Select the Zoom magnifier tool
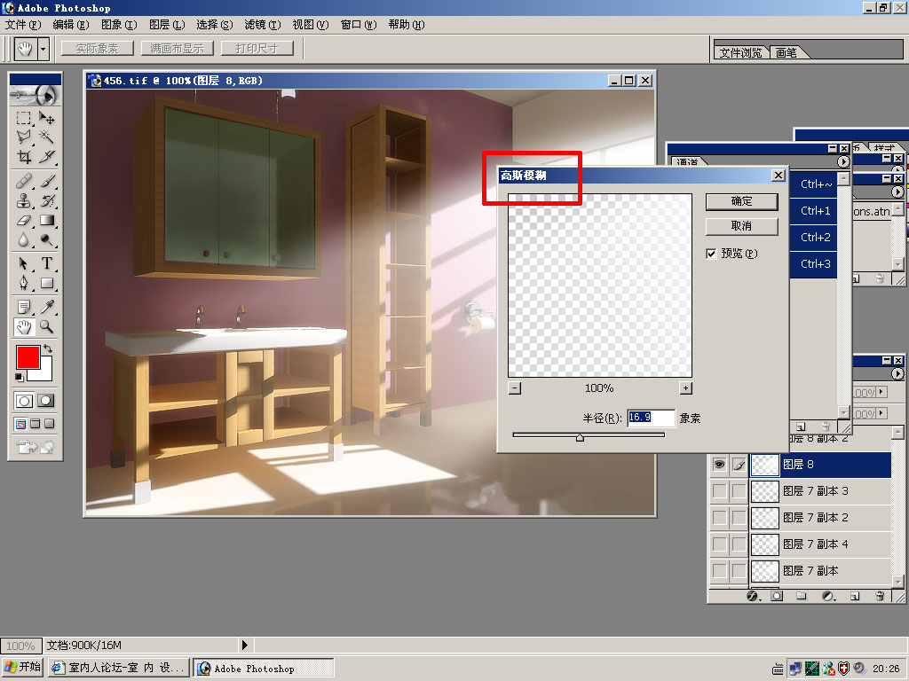 coord(47,326)
